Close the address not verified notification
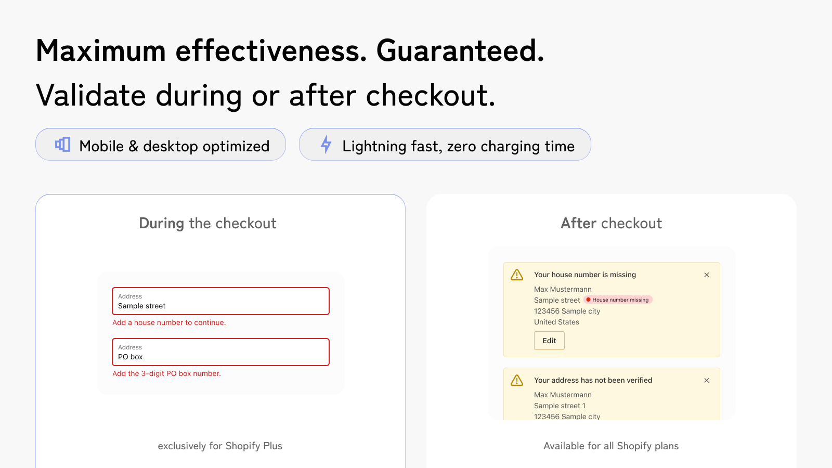The image size is (832, 468). pos(707,380)
